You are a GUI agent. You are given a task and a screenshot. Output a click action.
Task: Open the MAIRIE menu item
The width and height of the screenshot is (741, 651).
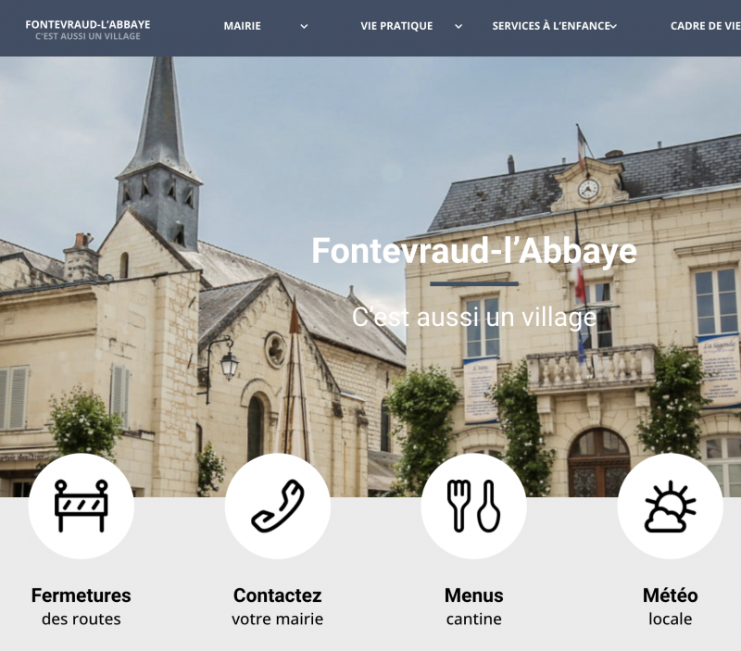click(x=242, y=26)
